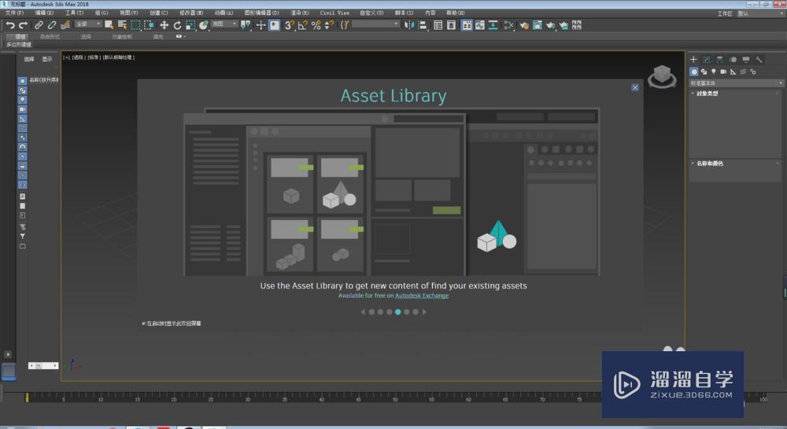Follow the Autodesk Exchange link

click(x=422, y=295)
